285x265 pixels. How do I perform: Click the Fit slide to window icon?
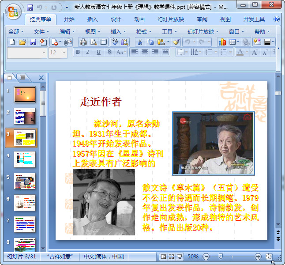(x=269, y=257)
